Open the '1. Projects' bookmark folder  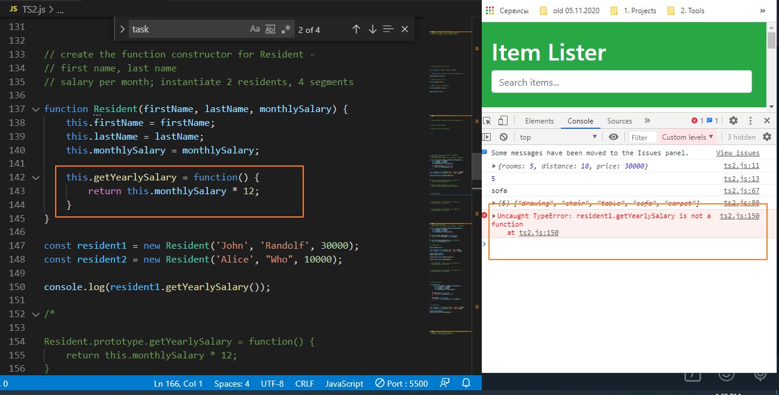point(633,10)
